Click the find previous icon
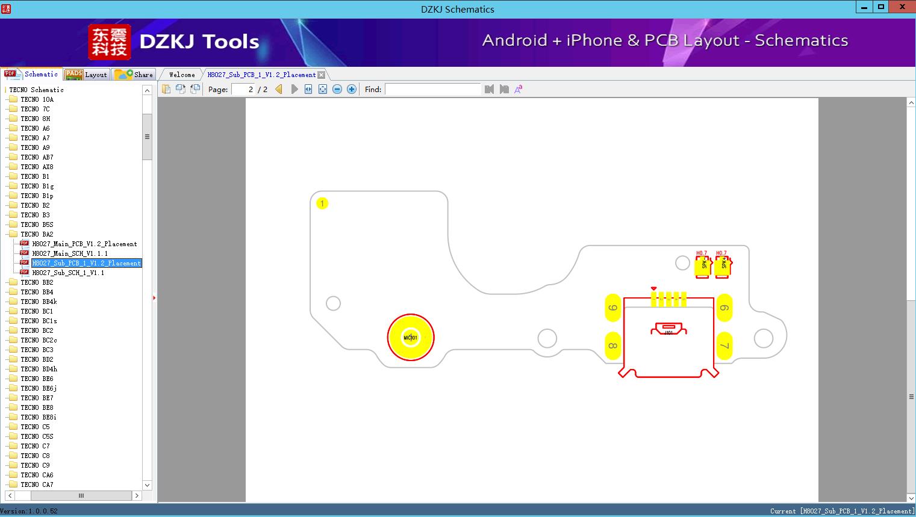Viewport: 916px width, 517px height. click(489, 89)
